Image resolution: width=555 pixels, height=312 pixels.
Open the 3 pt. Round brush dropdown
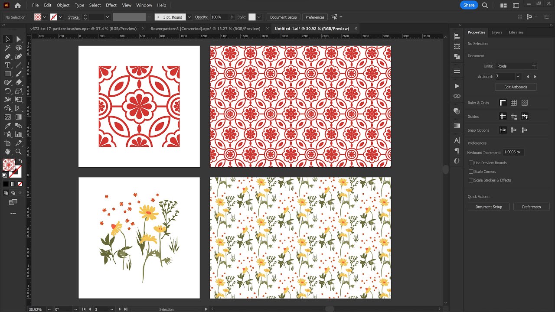(x=189, y=17)
